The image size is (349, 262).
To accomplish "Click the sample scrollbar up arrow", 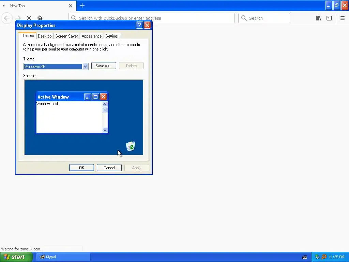I will coord(105,104).
